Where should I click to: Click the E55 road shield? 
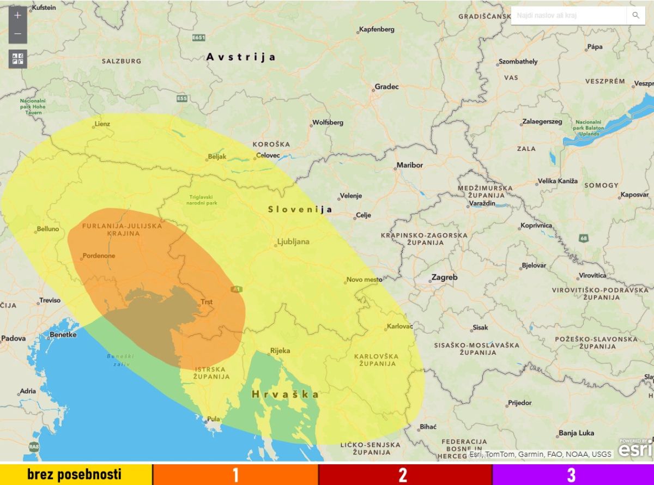tap(182, 98)
